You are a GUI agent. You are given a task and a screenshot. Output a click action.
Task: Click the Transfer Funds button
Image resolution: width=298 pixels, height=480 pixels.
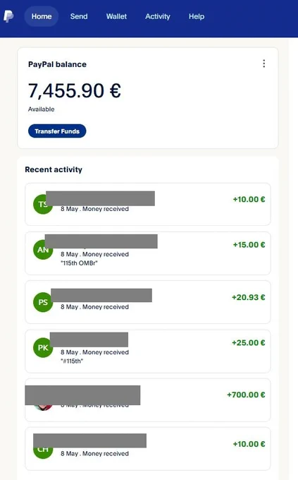click(x=57, y=131)
